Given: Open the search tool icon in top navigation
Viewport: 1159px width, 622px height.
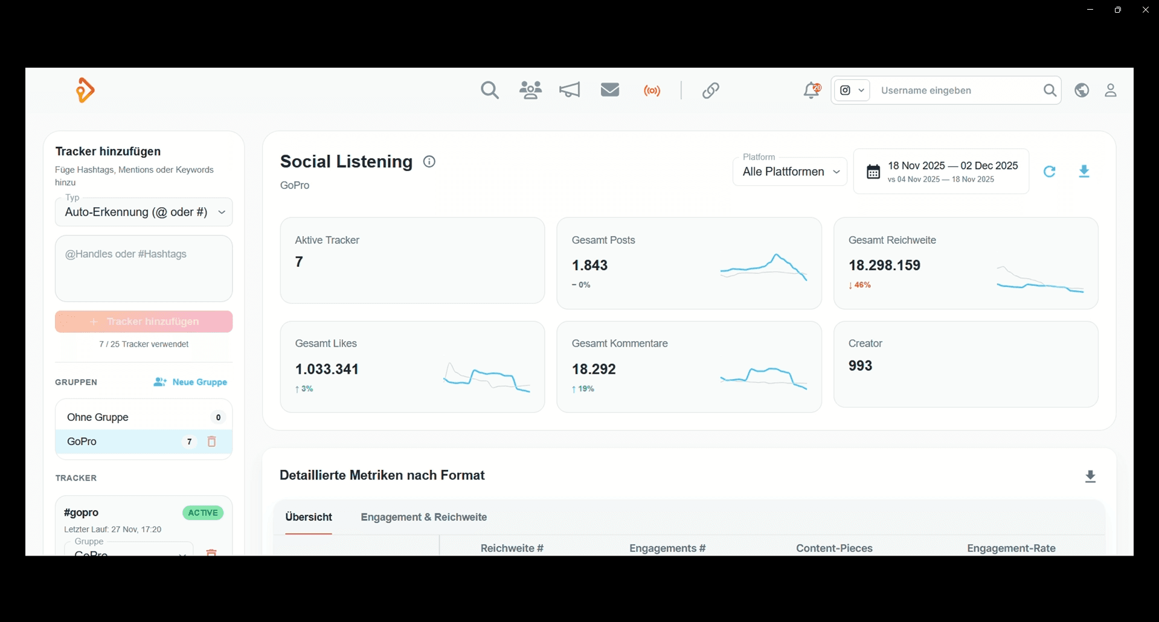Looking at the screenshot, I should tap(490, 91).
